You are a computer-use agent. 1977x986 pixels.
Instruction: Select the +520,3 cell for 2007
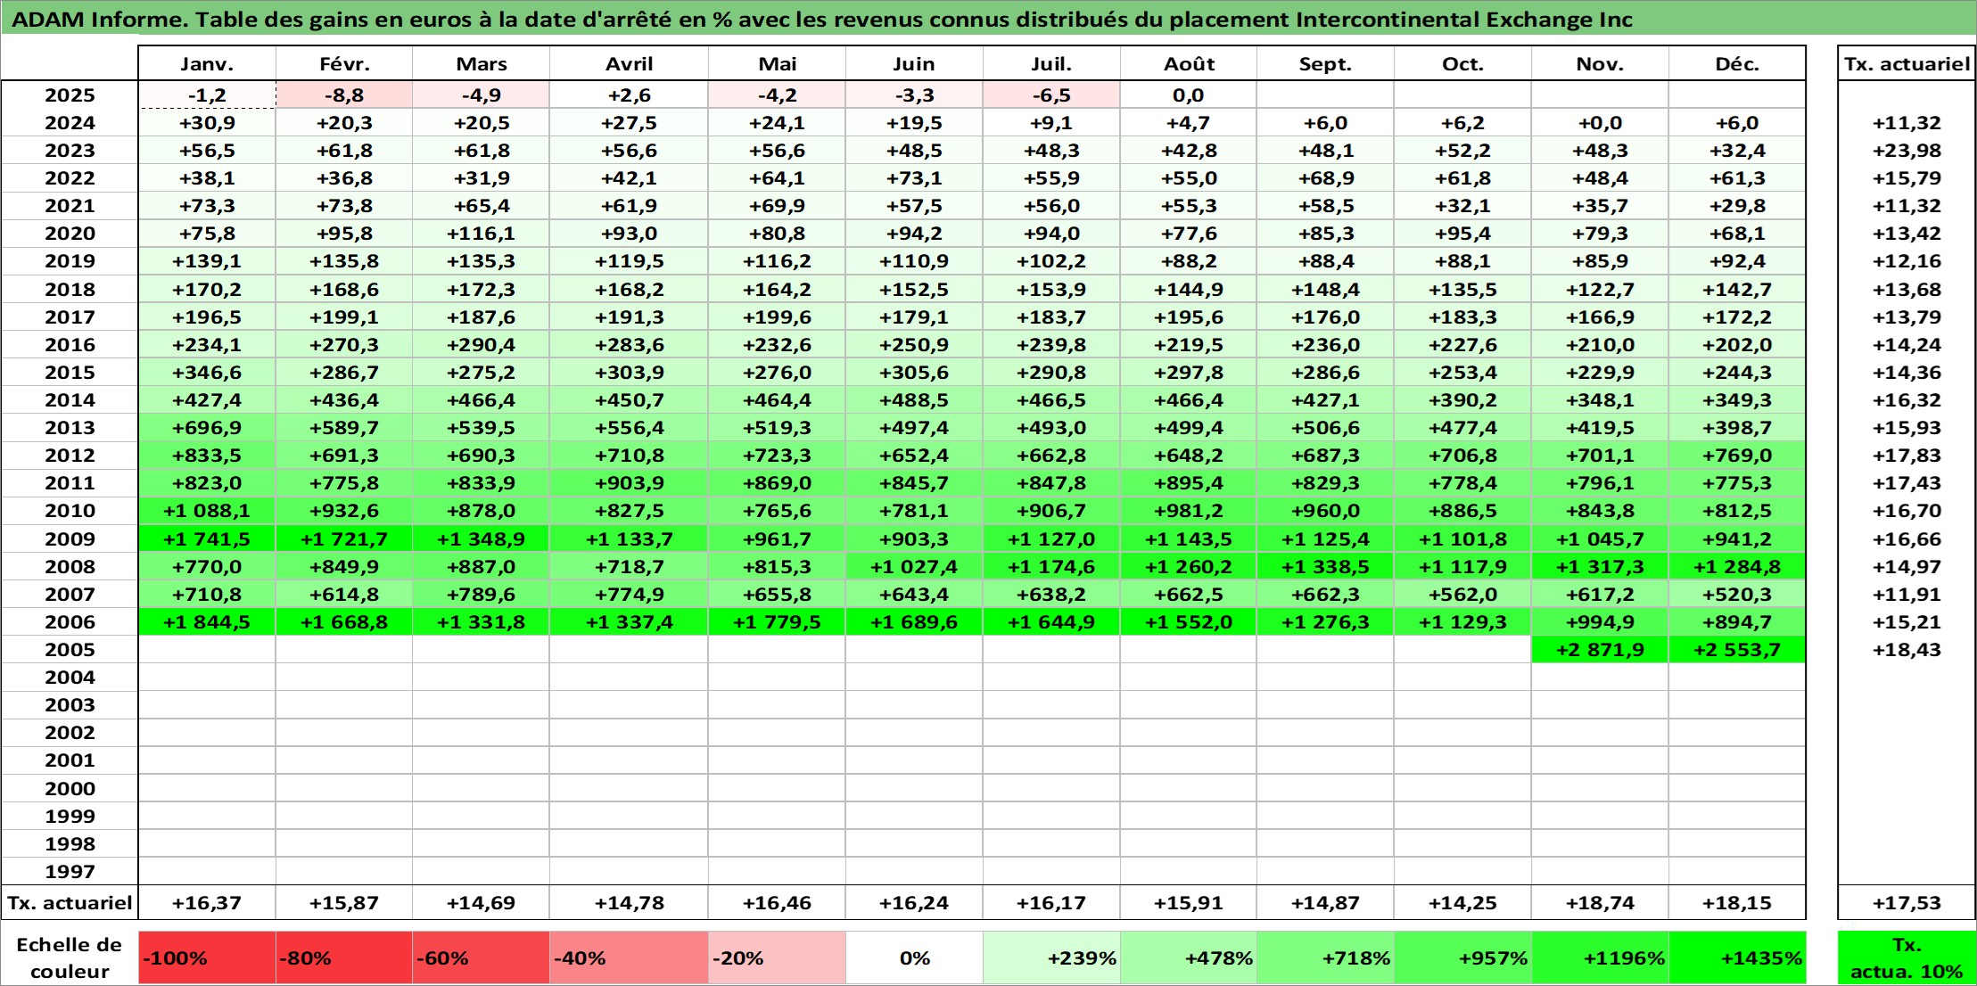pyautogui.click(x=1737, y=595)
